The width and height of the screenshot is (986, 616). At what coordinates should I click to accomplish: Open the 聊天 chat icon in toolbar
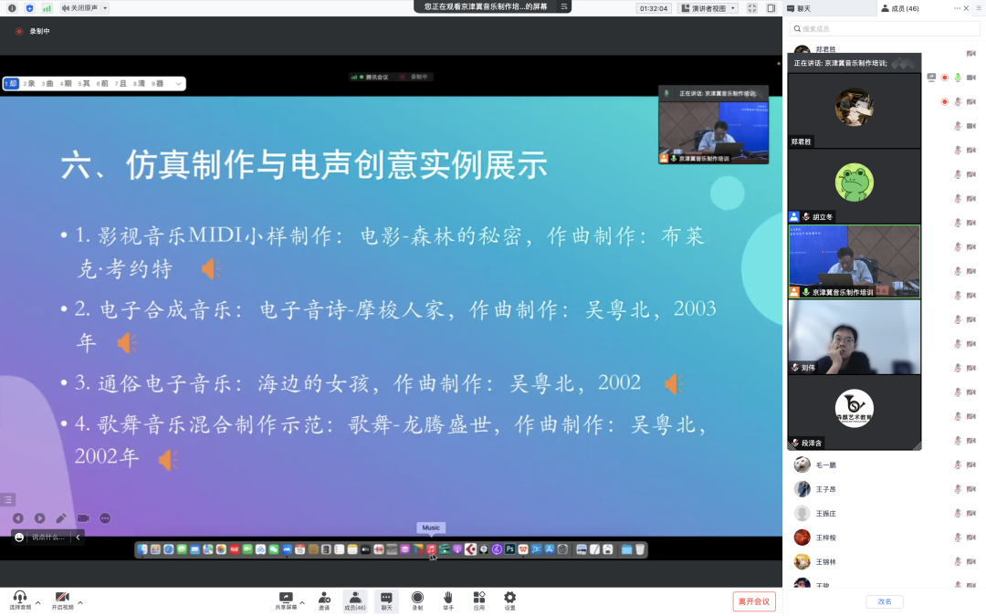(x=386, y=600)
